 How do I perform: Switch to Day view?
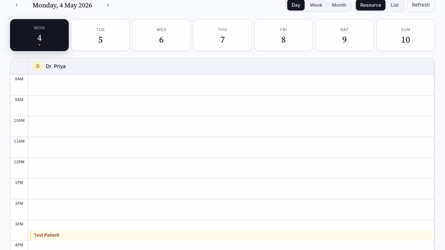296,5
